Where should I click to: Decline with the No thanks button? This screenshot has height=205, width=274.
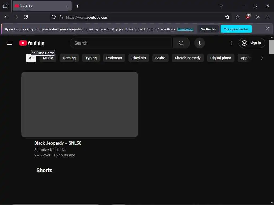(208, 29)
